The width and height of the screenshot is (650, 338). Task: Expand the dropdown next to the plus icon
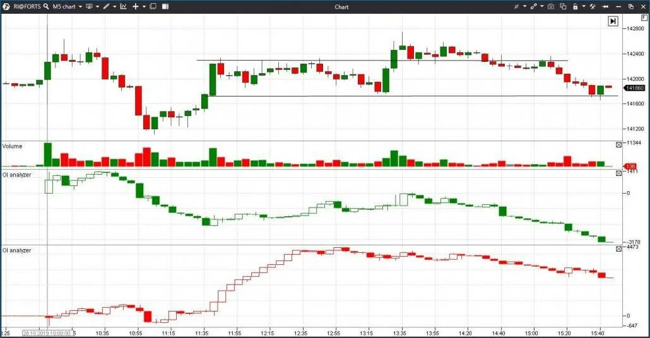tap(144, 7)
